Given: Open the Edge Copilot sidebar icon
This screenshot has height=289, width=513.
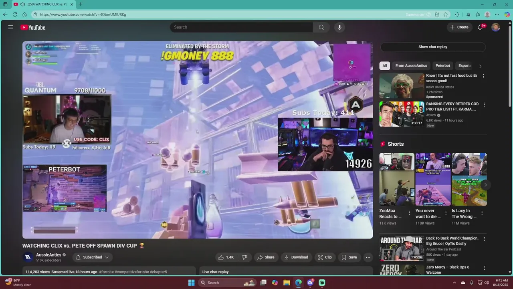Looking at the screenshot, I should pos(507,14).
